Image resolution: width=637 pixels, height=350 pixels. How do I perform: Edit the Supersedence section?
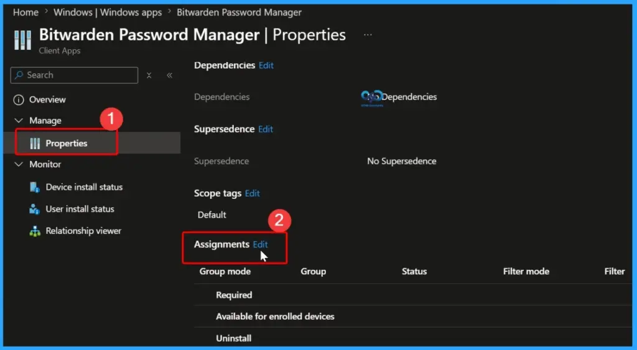[x=266, y=129]
